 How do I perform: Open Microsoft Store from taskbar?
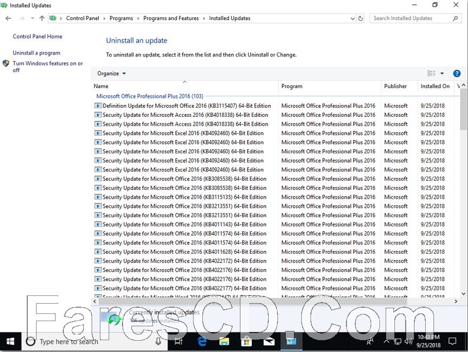[x=246, y=342]
